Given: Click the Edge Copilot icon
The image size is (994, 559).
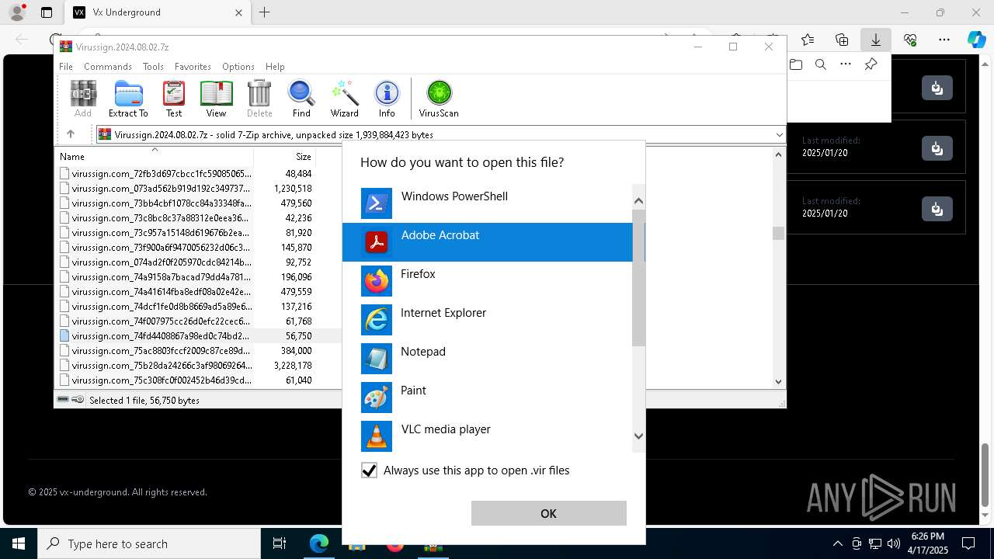Looking at the screenshot, I should 976,40.
